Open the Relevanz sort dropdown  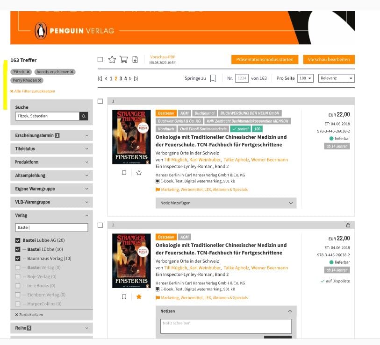(x=336, y=78)
